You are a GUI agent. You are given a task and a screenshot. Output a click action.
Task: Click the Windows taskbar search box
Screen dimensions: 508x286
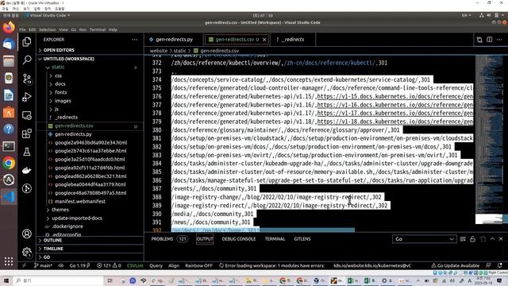point(58,280)
